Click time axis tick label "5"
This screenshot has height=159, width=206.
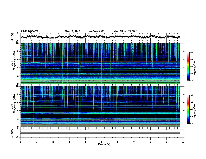point(102,142)
